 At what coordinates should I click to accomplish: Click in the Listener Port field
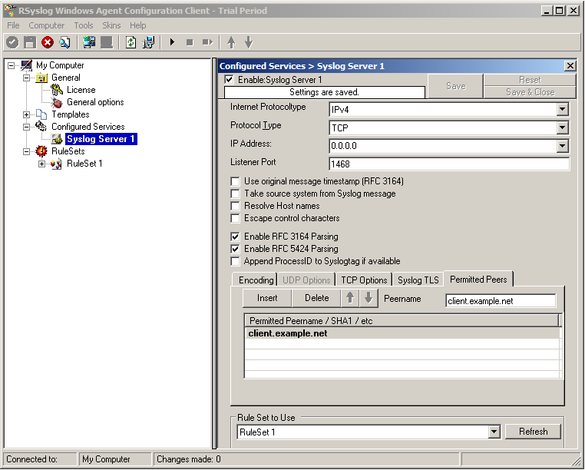449,164
